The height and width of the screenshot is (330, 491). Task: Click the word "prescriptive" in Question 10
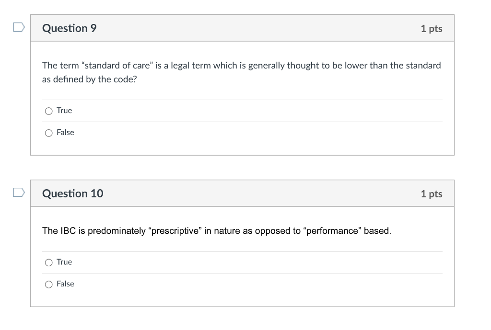point(175,231)
